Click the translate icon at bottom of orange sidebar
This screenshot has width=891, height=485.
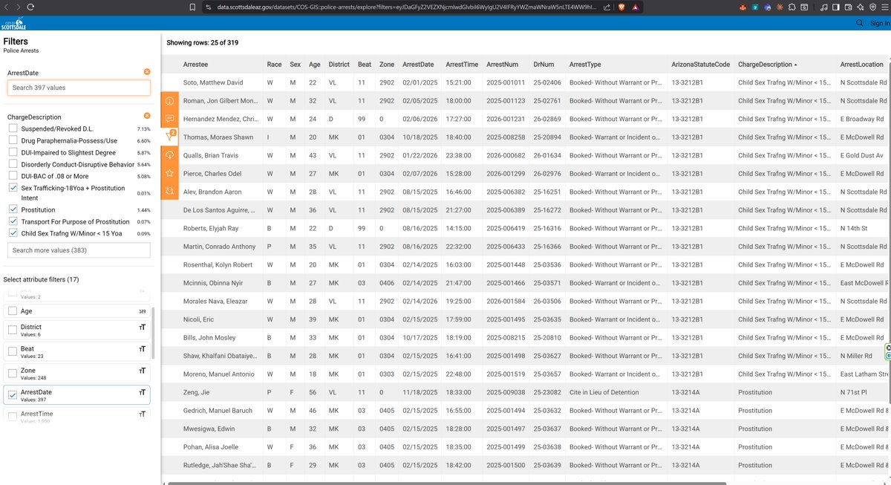[x=169, y=192]
